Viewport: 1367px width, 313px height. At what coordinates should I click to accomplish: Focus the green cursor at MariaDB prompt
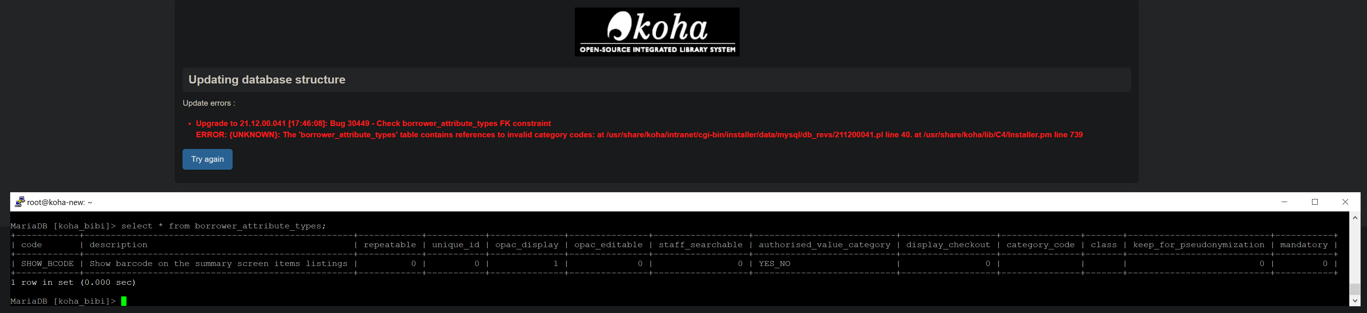pyautogui.click(x=124, y=301)
